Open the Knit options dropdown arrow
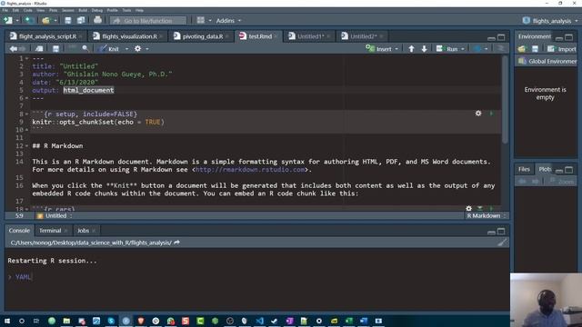 [x=126, y=49]
